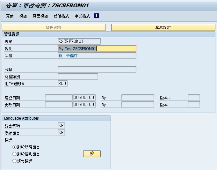217x170 pixels.
Task: Open the 字元格式 (Character Formats) toolbar item
Action: point(82,16)
